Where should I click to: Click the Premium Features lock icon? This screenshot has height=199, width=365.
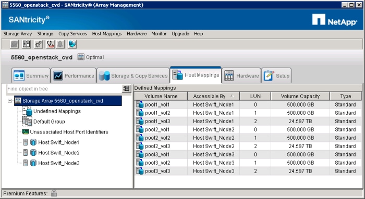point(54,193)
